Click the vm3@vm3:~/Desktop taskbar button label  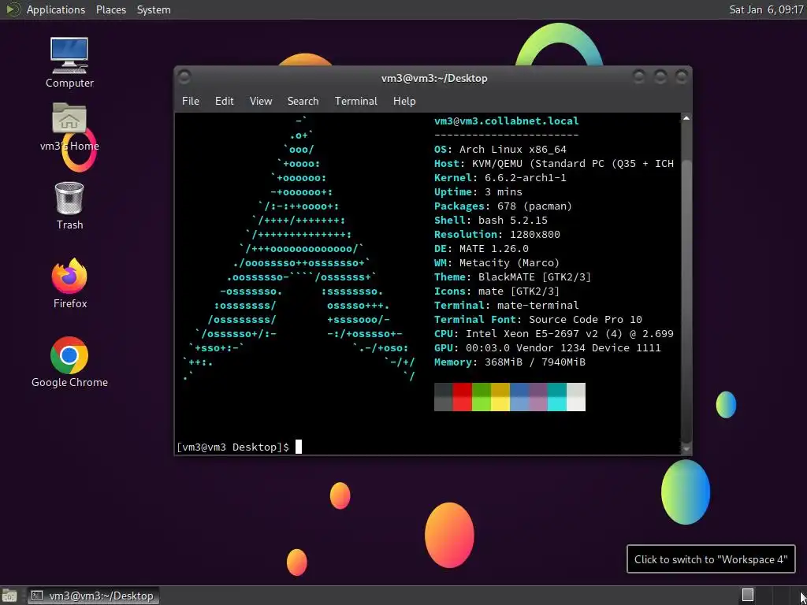click(x=102, y=596)
